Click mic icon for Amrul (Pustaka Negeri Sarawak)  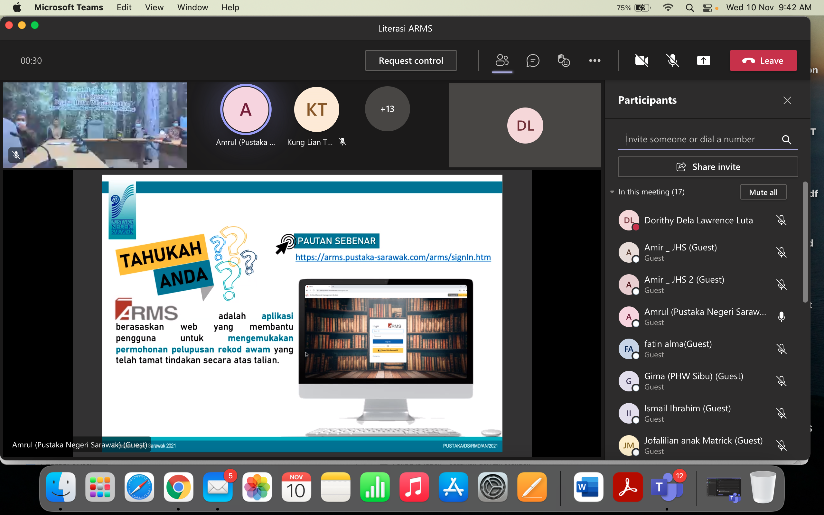coord(782,317)
